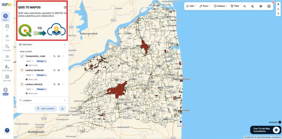The width and height of the screenshot is (282, 139).
Task: Click Manage for Landuse_Industrial_ layer
Action: click(x=42, y=89)
